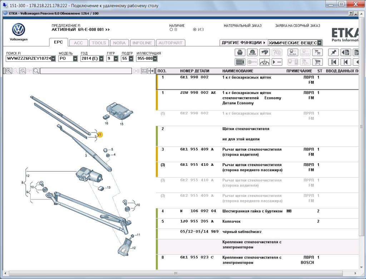Click the help question mark button
This screenshot has height=279, width=366.
pos(351,14)
